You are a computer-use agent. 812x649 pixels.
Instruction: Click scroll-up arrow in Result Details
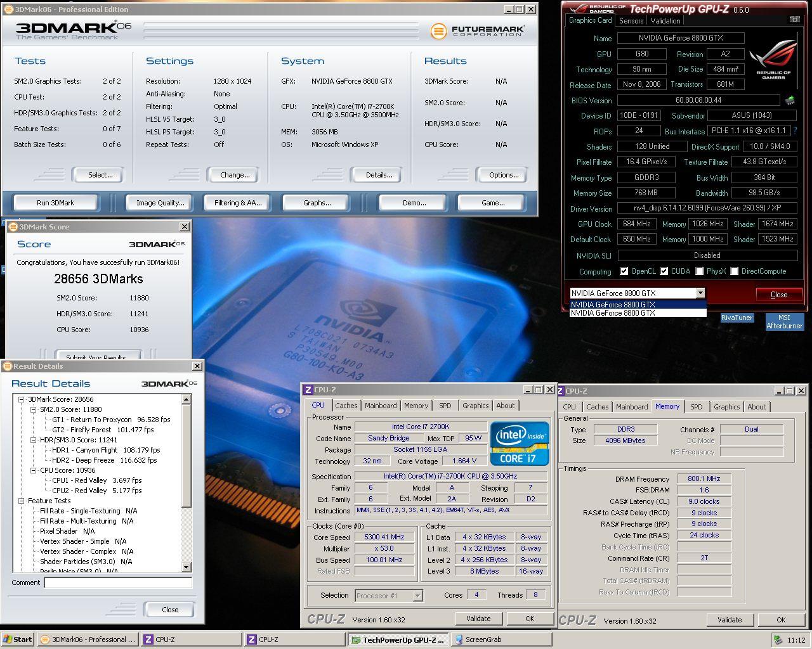tap(187, 399)
